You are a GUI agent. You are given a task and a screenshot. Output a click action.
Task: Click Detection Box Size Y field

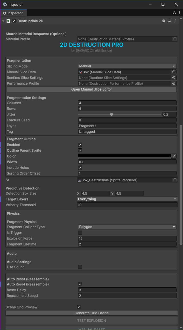click(x=130, y=193)
